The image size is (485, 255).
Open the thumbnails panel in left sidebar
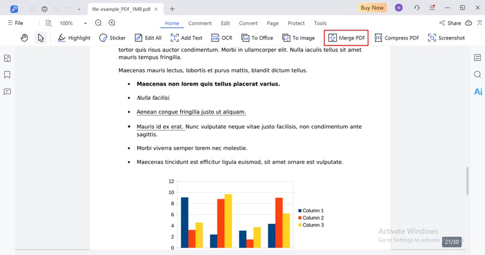coord(7,58)
